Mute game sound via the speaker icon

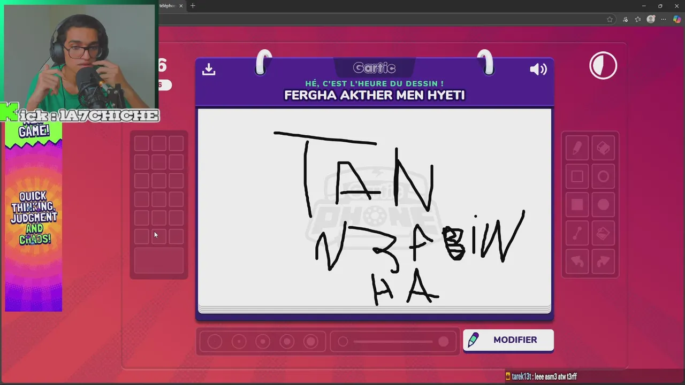pyautogui.click(x=538, y=70)
